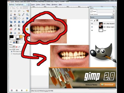Toggle Move path mode button

(x=19, y=47)
